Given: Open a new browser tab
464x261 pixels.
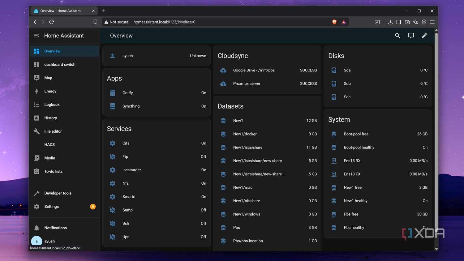Looking at the screenshot, I should pyautogui.click(x=104, y=11).
